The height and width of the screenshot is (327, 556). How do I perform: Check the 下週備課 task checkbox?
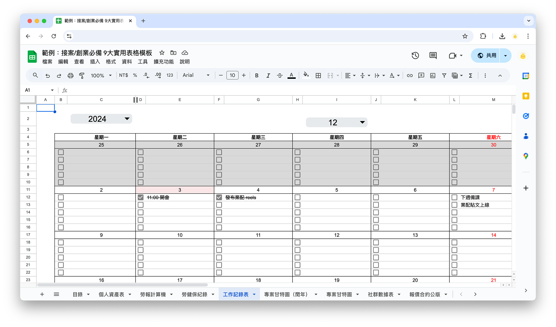(454, 198)
